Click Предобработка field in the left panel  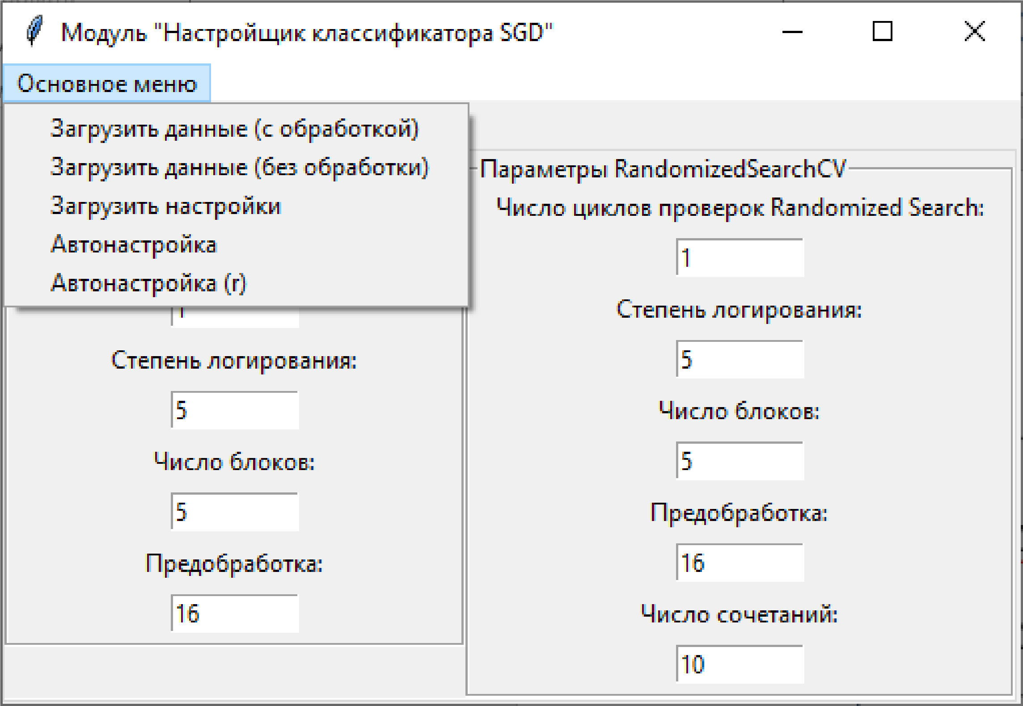pos(235,613)
